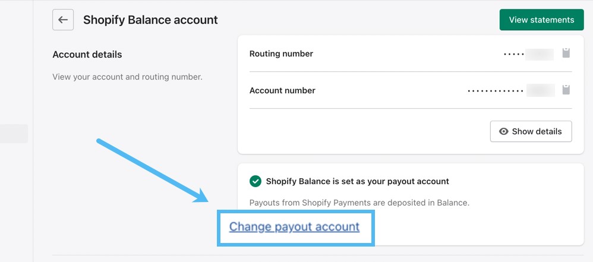Image resolution: width=593 pixels, height=262 pixels.
Task: Select the Account details section heading
Action: (x=87, y=54)
